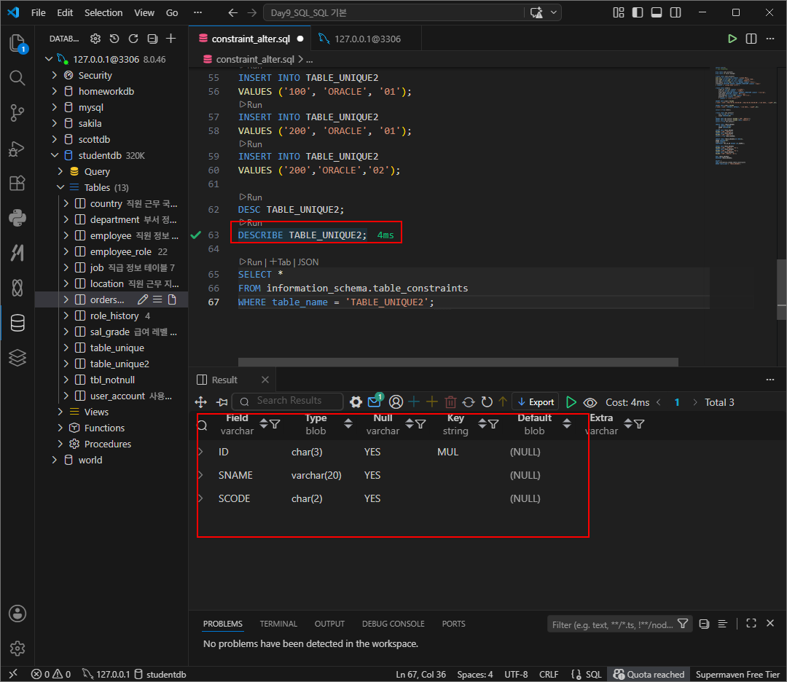Toggle the bottom panel visibility

pyautogui.click(x=657, y=12)
